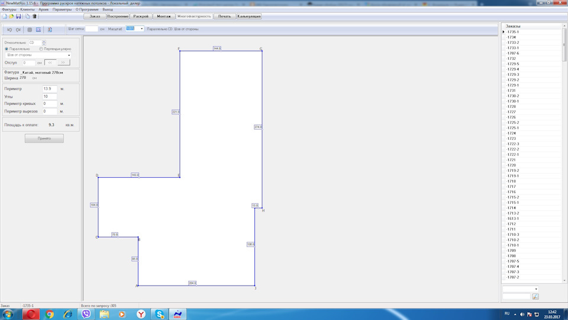Viewport: 568px width, 320px height.
Task: Click the NewMatRos taskbar icon
Action: pyautogui.click(x=177, y=314)
